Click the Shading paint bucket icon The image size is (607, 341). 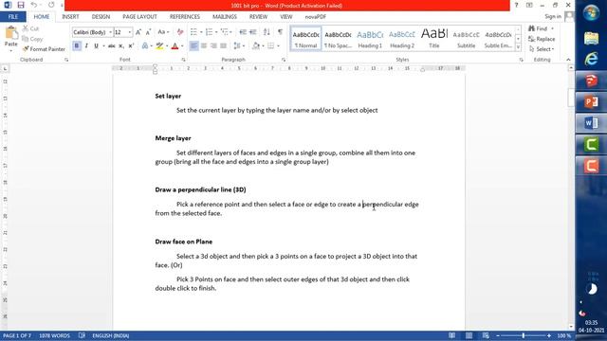(x=255, y=46)
